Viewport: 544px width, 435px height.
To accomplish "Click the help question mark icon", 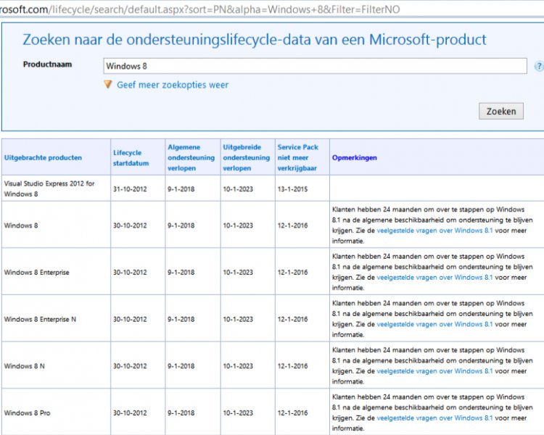I will click(x=539, y=66).
